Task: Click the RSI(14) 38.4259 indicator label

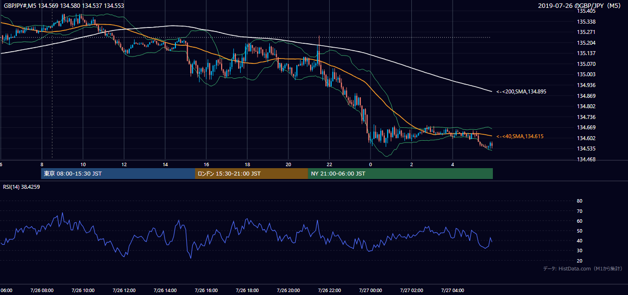Action: click(21, 187)
